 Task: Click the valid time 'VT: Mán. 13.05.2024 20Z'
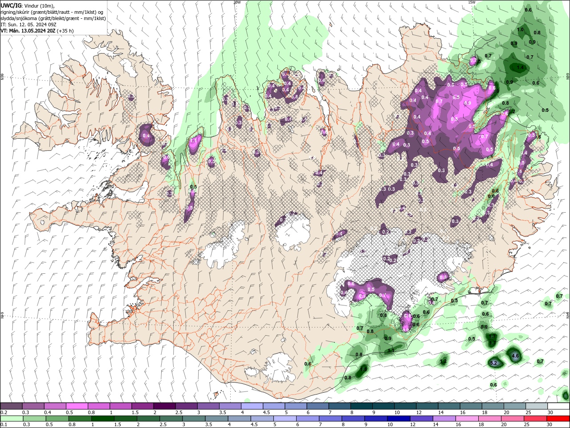tap(28, 31)
